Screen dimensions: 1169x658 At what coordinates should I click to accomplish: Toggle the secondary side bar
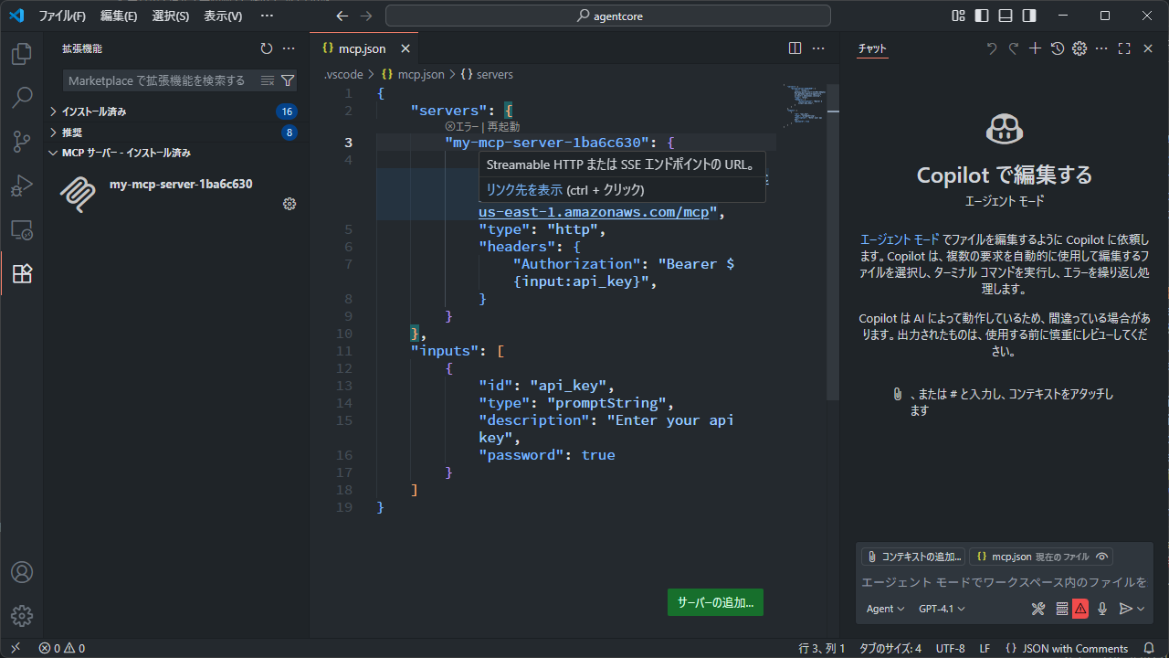point(1029,16)
